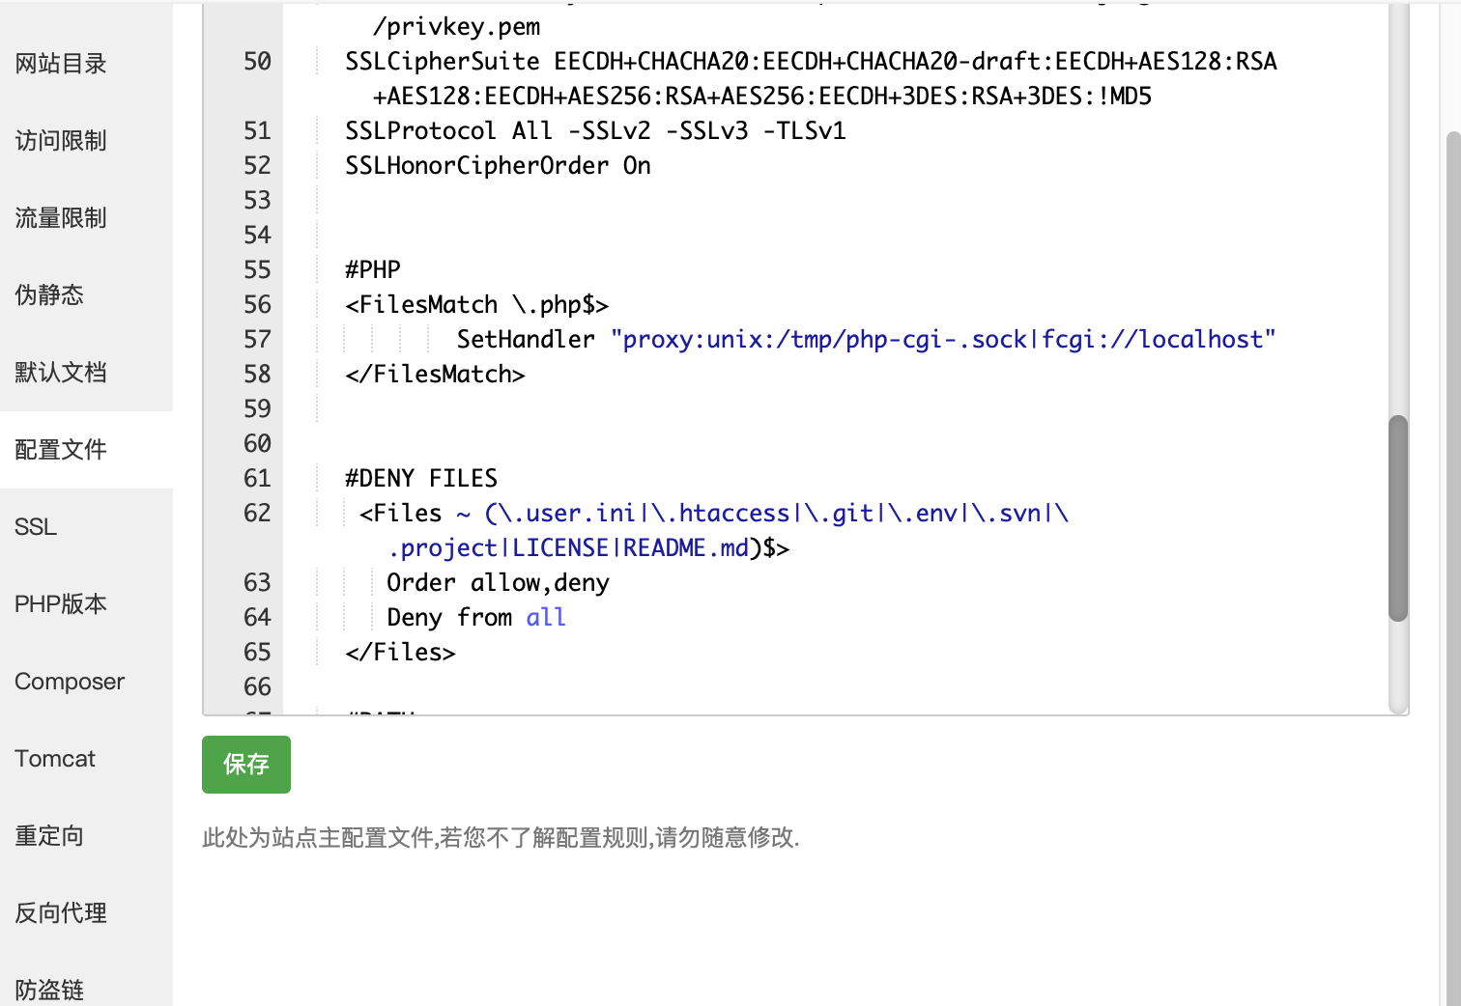Viewport: 1461px width, 1006px height.
Task: Click the SSLHonorCipherOrder On line
Action: pos(498,166)
